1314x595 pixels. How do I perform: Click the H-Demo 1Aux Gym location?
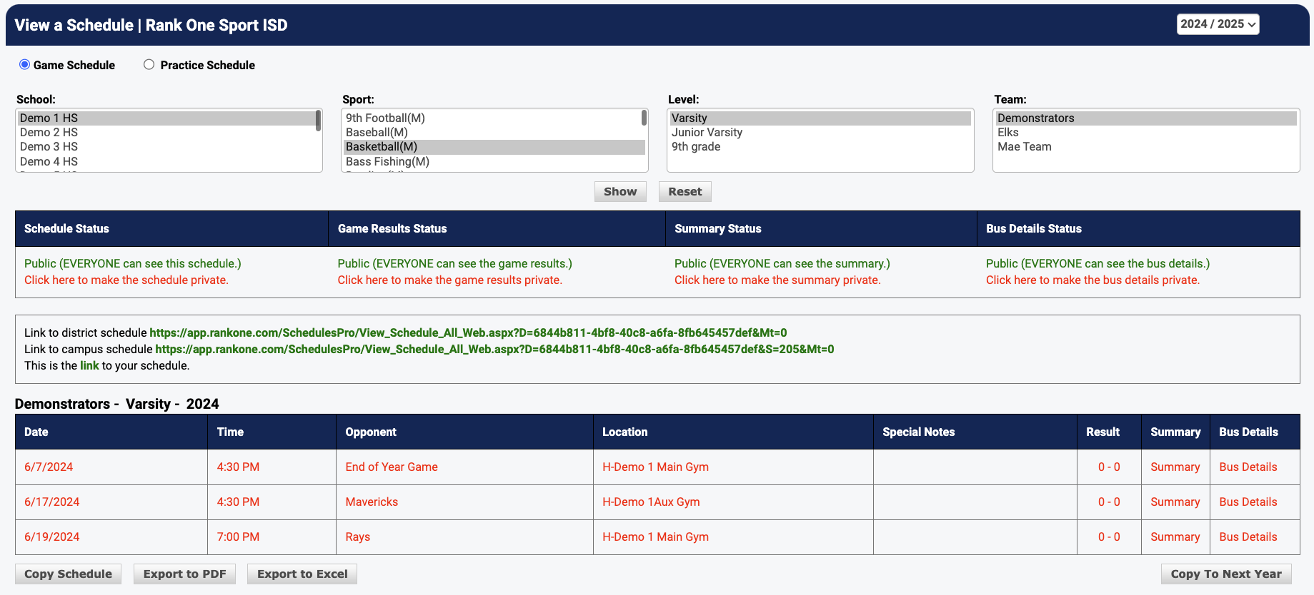click(651, 502)
